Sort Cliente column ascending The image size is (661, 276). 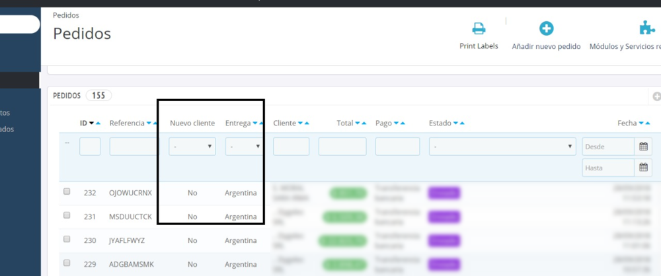point(307,123)
